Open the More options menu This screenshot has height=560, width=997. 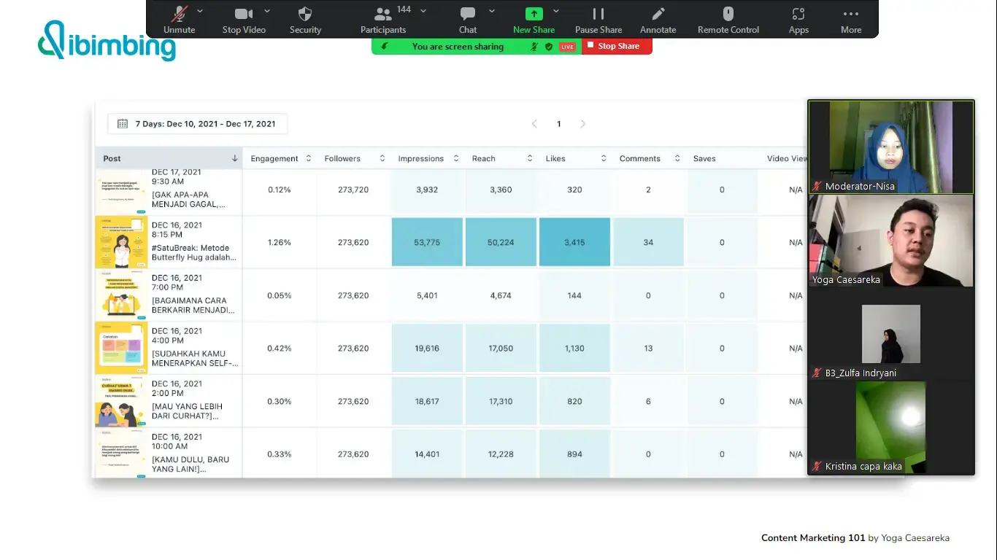click(851, 14)
